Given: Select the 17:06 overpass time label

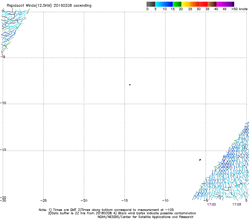Looking at the screenshot, I should (x=237, y=205).
